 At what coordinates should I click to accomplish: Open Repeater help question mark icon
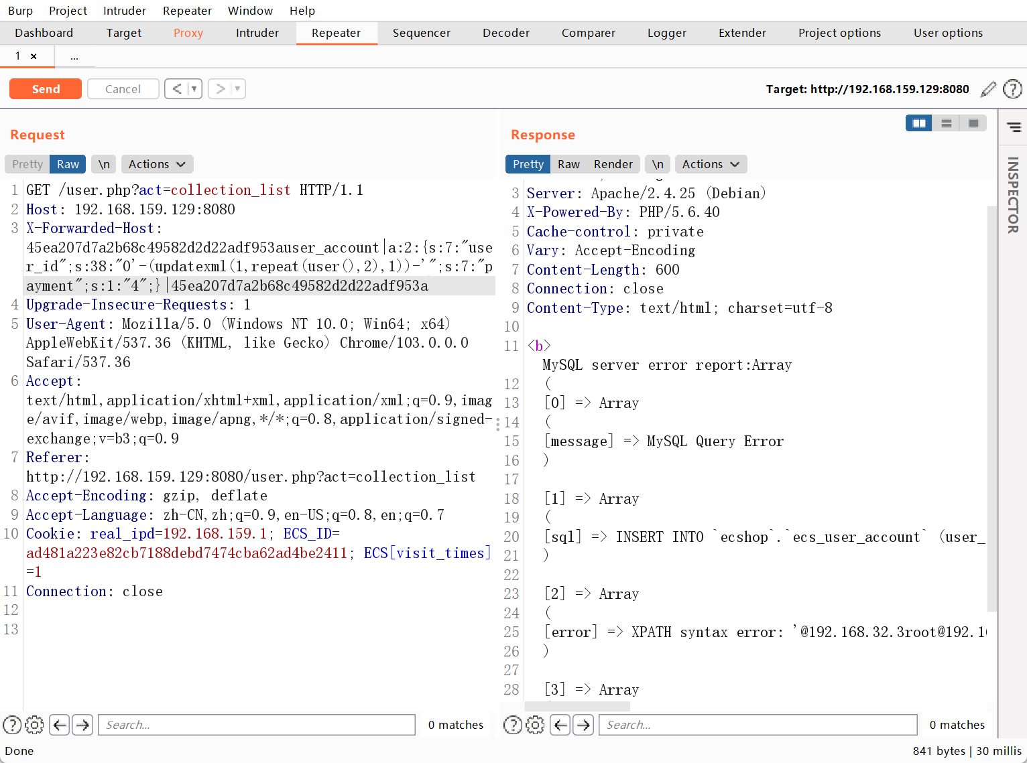click(x=1012, y=89)
